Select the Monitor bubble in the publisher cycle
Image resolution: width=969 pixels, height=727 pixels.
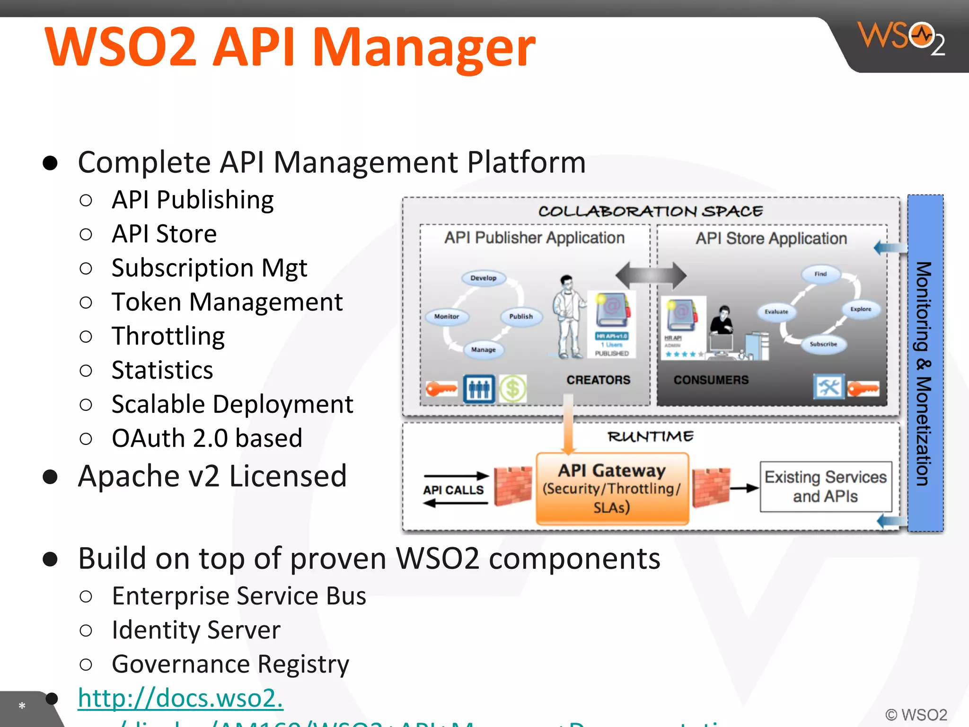[446, 316]
